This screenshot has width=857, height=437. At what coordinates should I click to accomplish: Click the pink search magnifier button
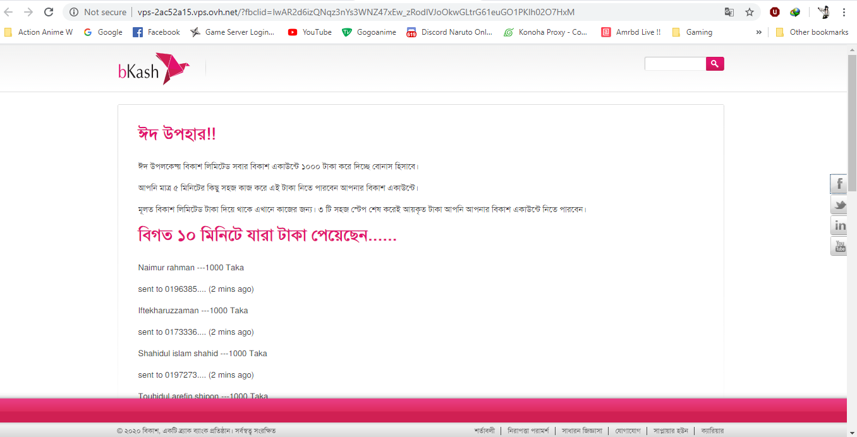715,64
